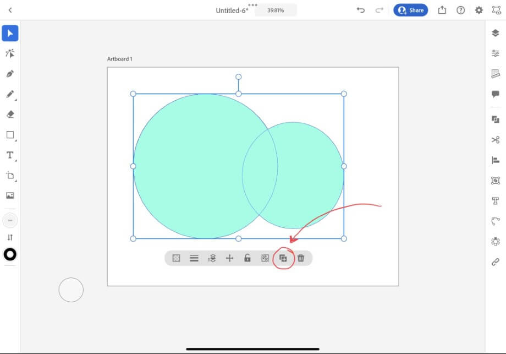Adjust opacity from the floating bar
506x354 pixels.
tap(176, 258)
